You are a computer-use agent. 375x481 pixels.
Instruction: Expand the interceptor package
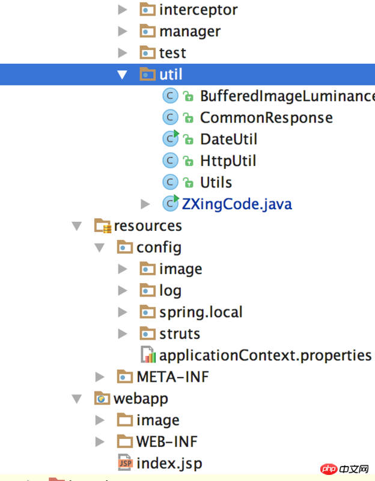click(123, 10)
